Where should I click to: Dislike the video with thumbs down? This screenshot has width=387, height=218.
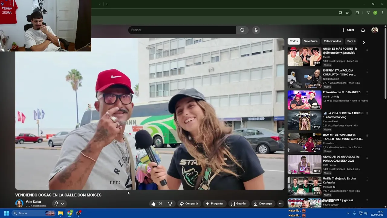pyautogui.click(x=170, y=203)
